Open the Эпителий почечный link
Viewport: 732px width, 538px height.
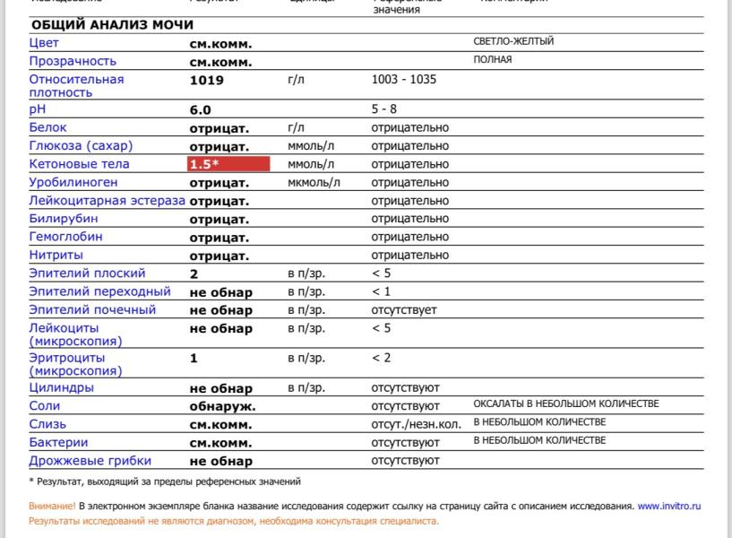(x=92, y=309)
